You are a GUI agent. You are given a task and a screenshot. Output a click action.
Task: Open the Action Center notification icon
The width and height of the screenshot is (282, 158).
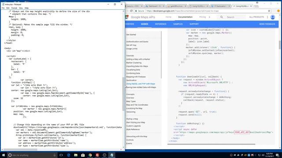(x=277, y=155)
